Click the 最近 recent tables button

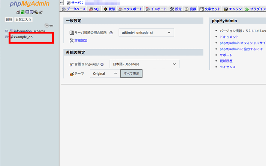[9, 20]
